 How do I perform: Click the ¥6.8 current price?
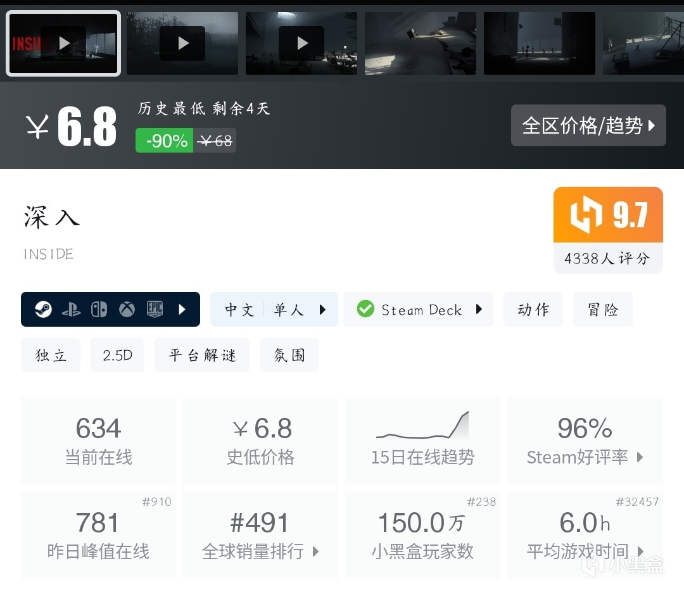tap(72, 127)
